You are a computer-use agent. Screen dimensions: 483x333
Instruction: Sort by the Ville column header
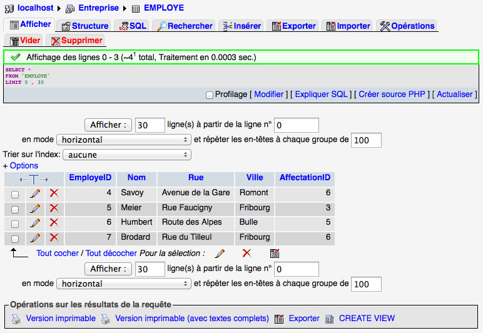255,177
